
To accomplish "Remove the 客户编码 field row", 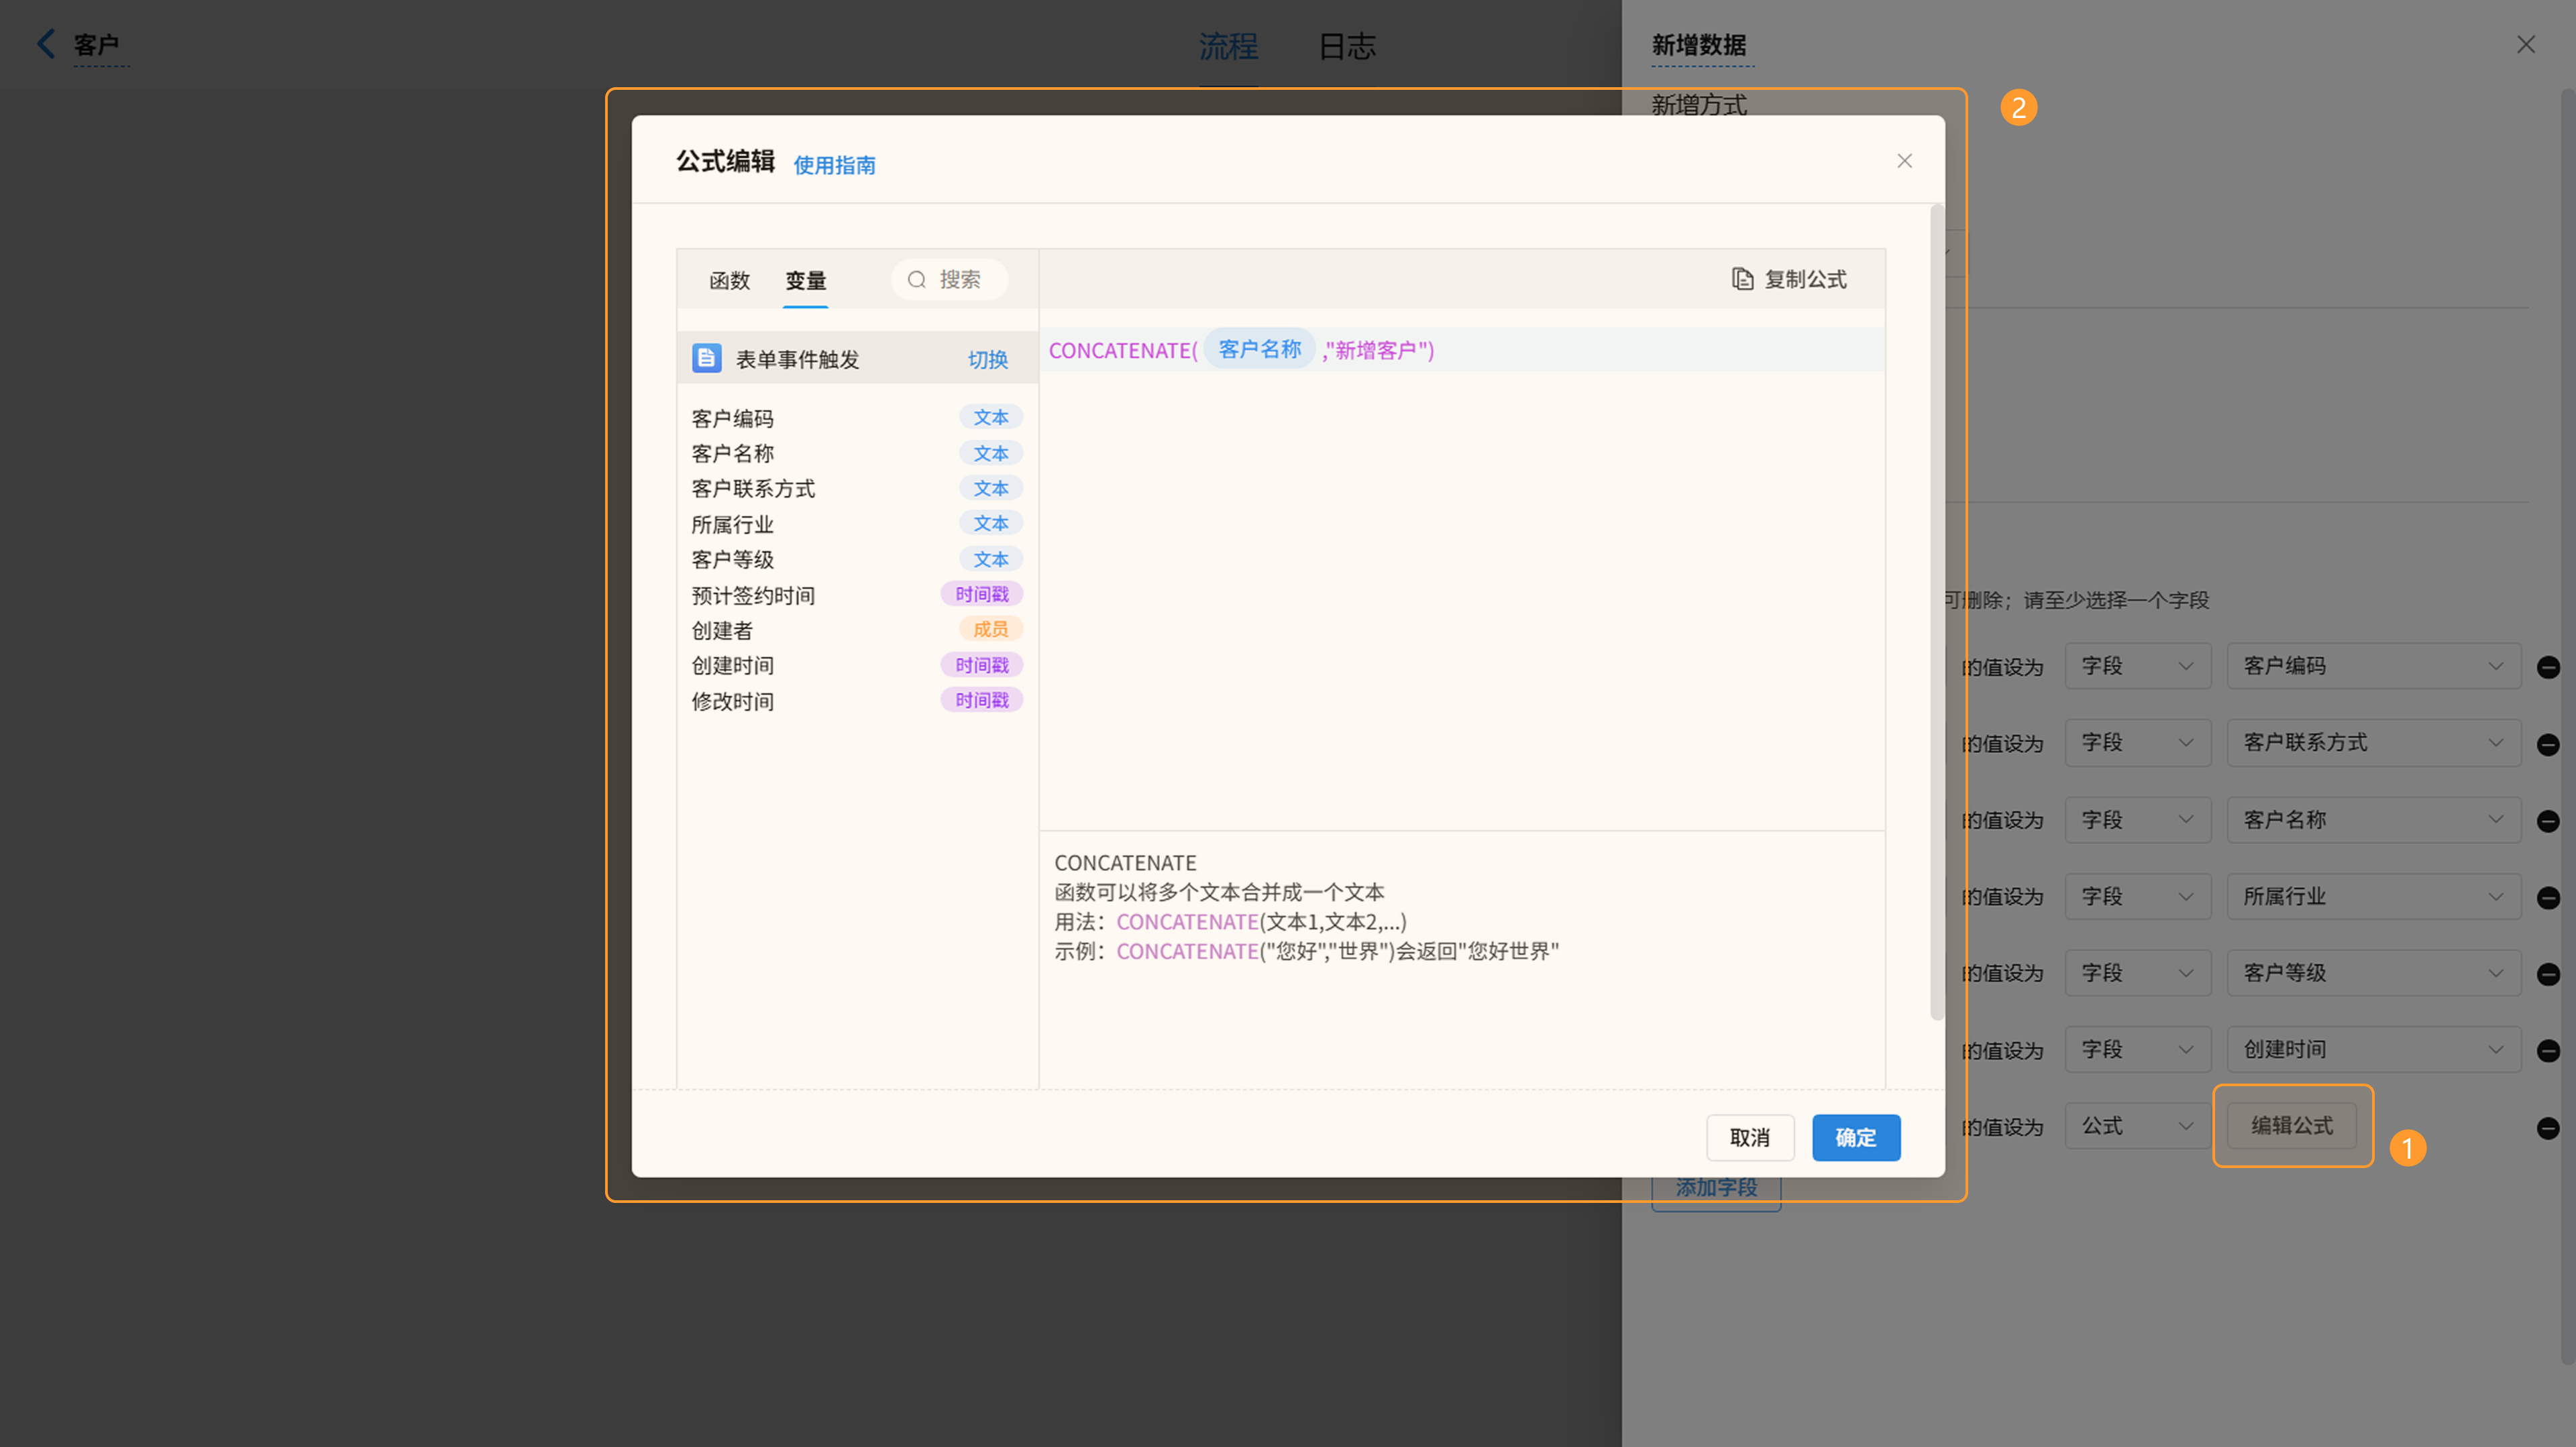I will click(2548, 667).
